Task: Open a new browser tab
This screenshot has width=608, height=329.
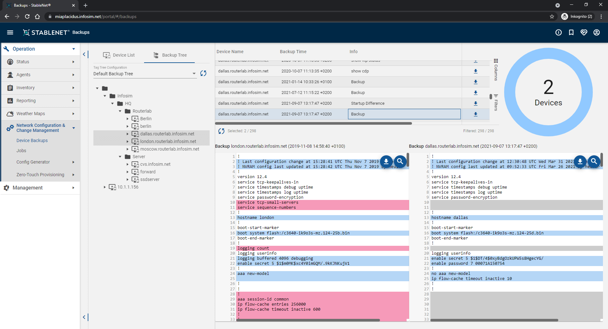Action: pos(85,5)
